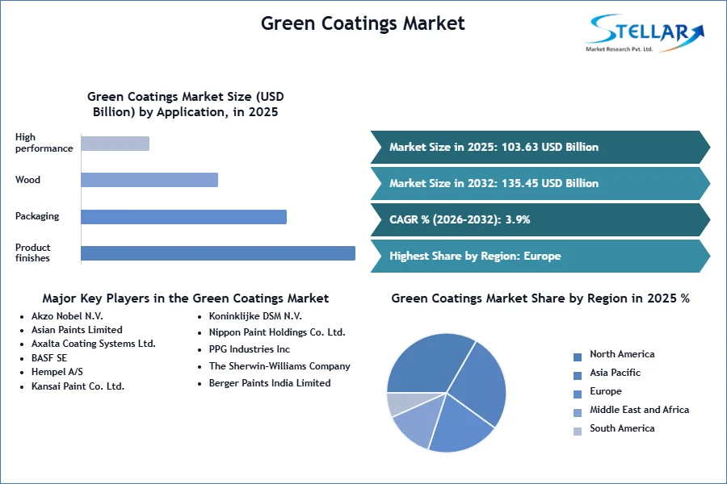Click 'Axalta Coating Systems Ltd.' list entry

click(94, 344)
